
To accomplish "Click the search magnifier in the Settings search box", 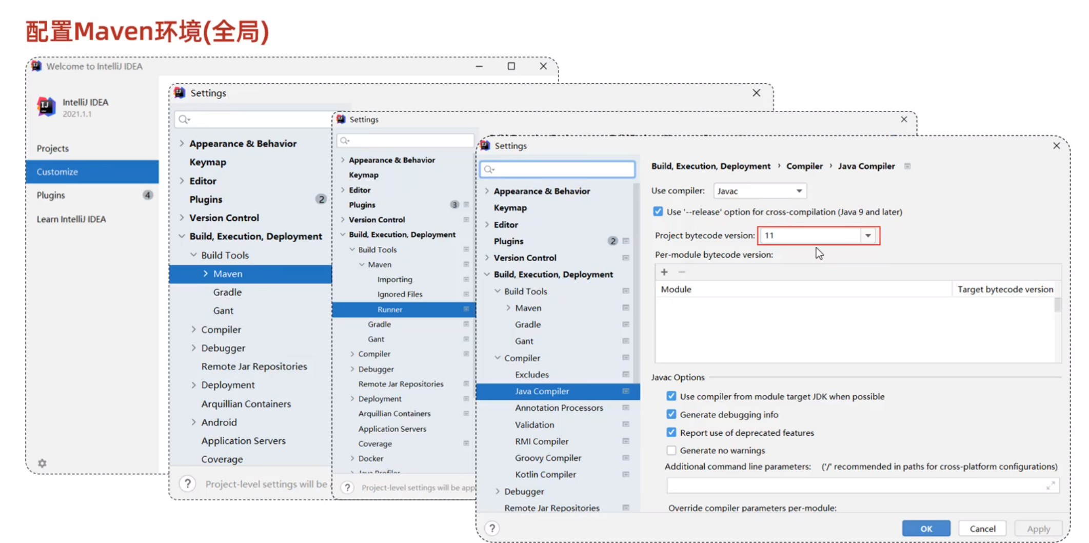I will pyautogui.click(x=488, y=169).
